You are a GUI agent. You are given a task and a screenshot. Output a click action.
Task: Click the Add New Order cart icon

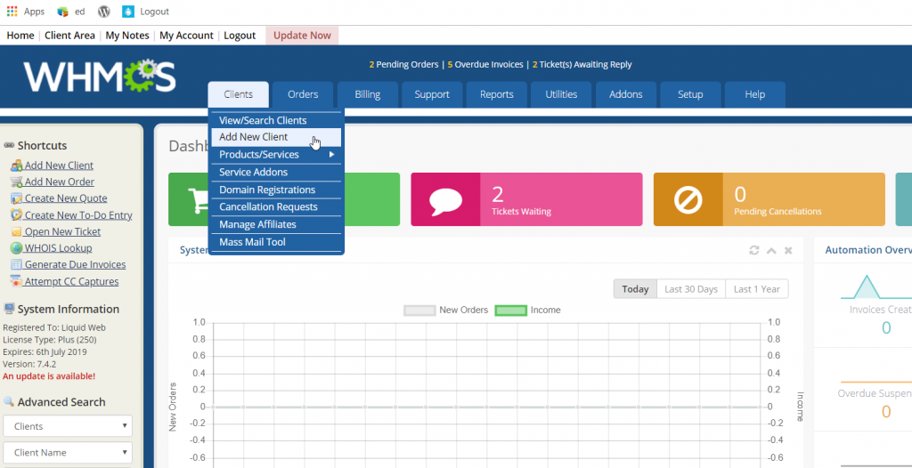[16, 182]
